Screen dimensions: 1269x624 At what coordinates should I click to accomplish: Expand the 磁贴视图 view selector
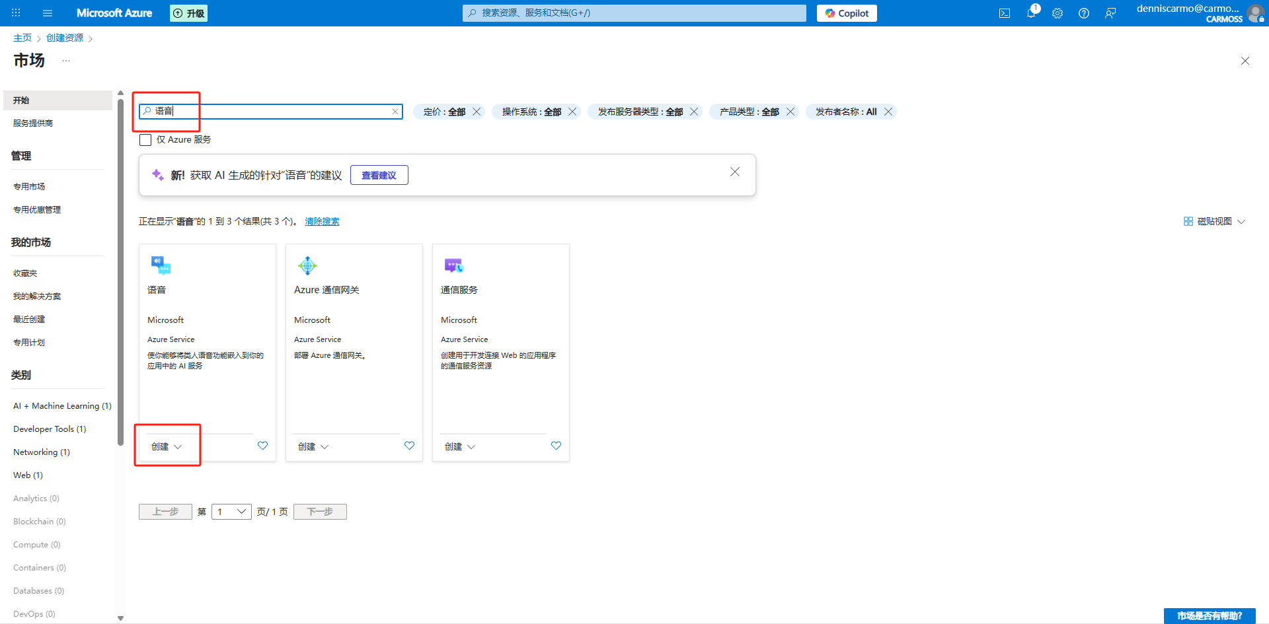(1214, 221)
